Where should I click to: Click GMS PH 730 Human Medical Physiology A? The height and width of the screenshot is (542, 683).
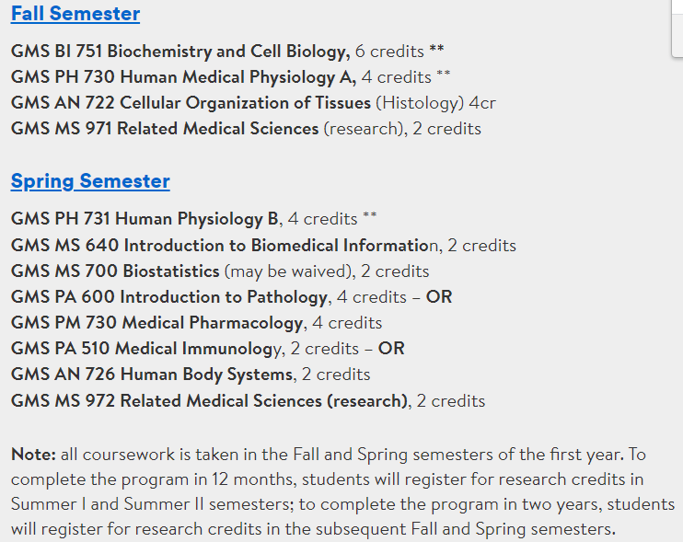click(183, 77)
